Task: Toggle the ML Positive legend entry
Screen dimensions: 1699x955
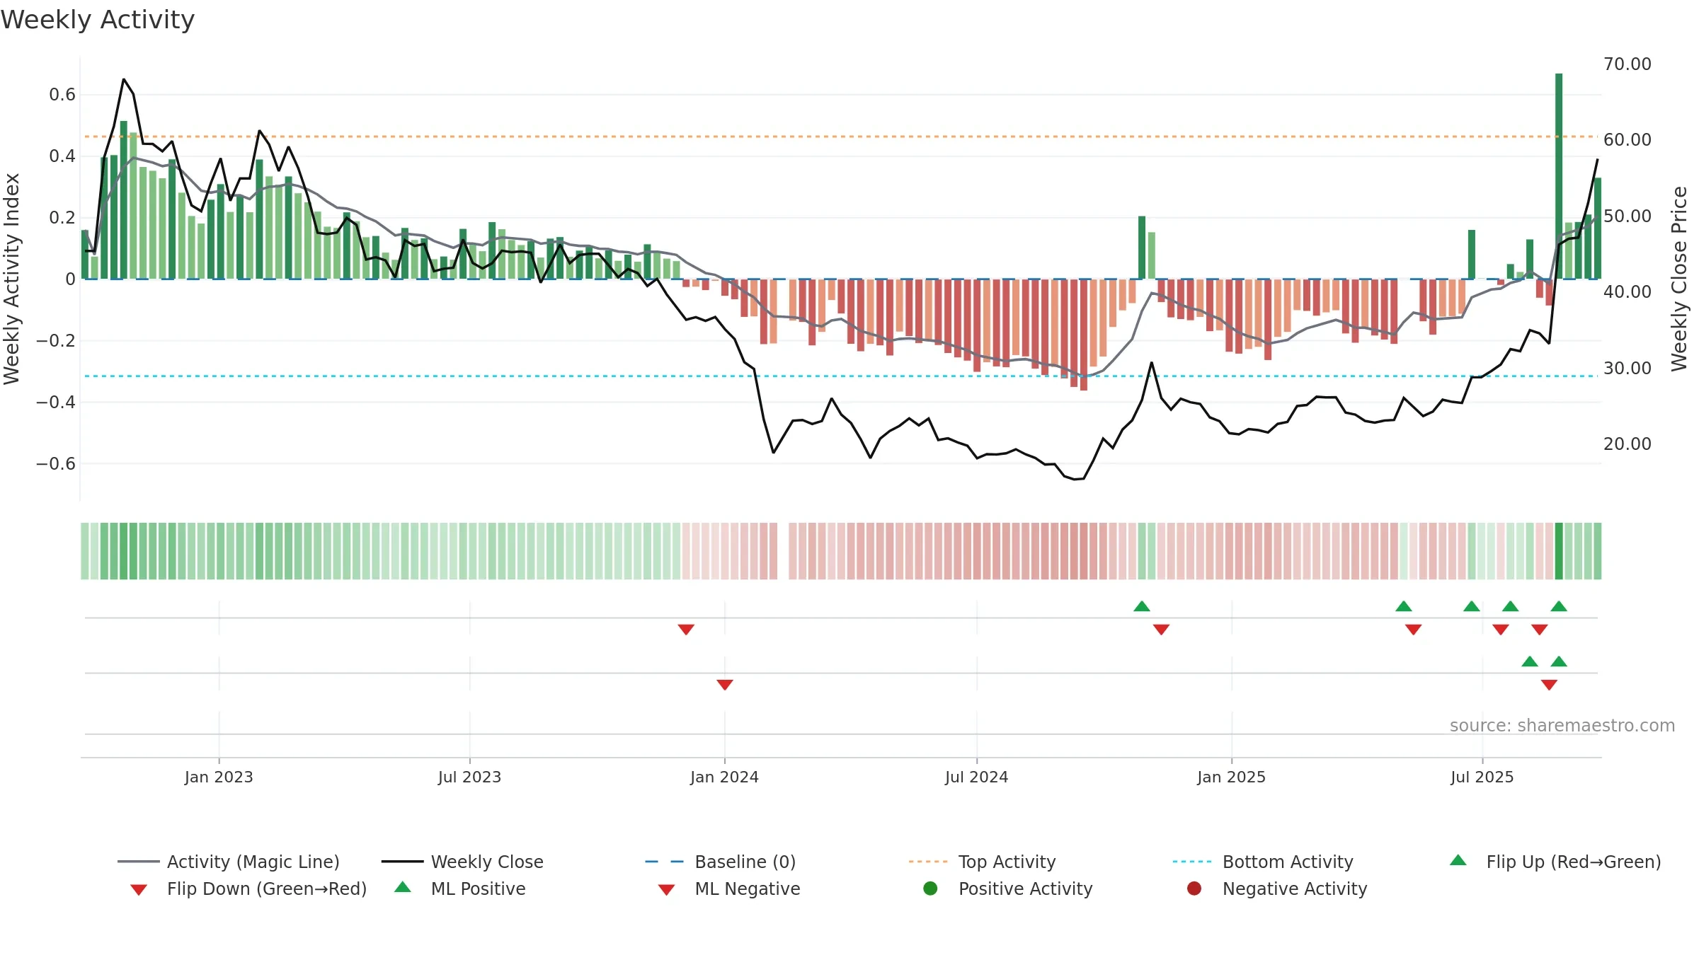Action: tap(460, 889)
